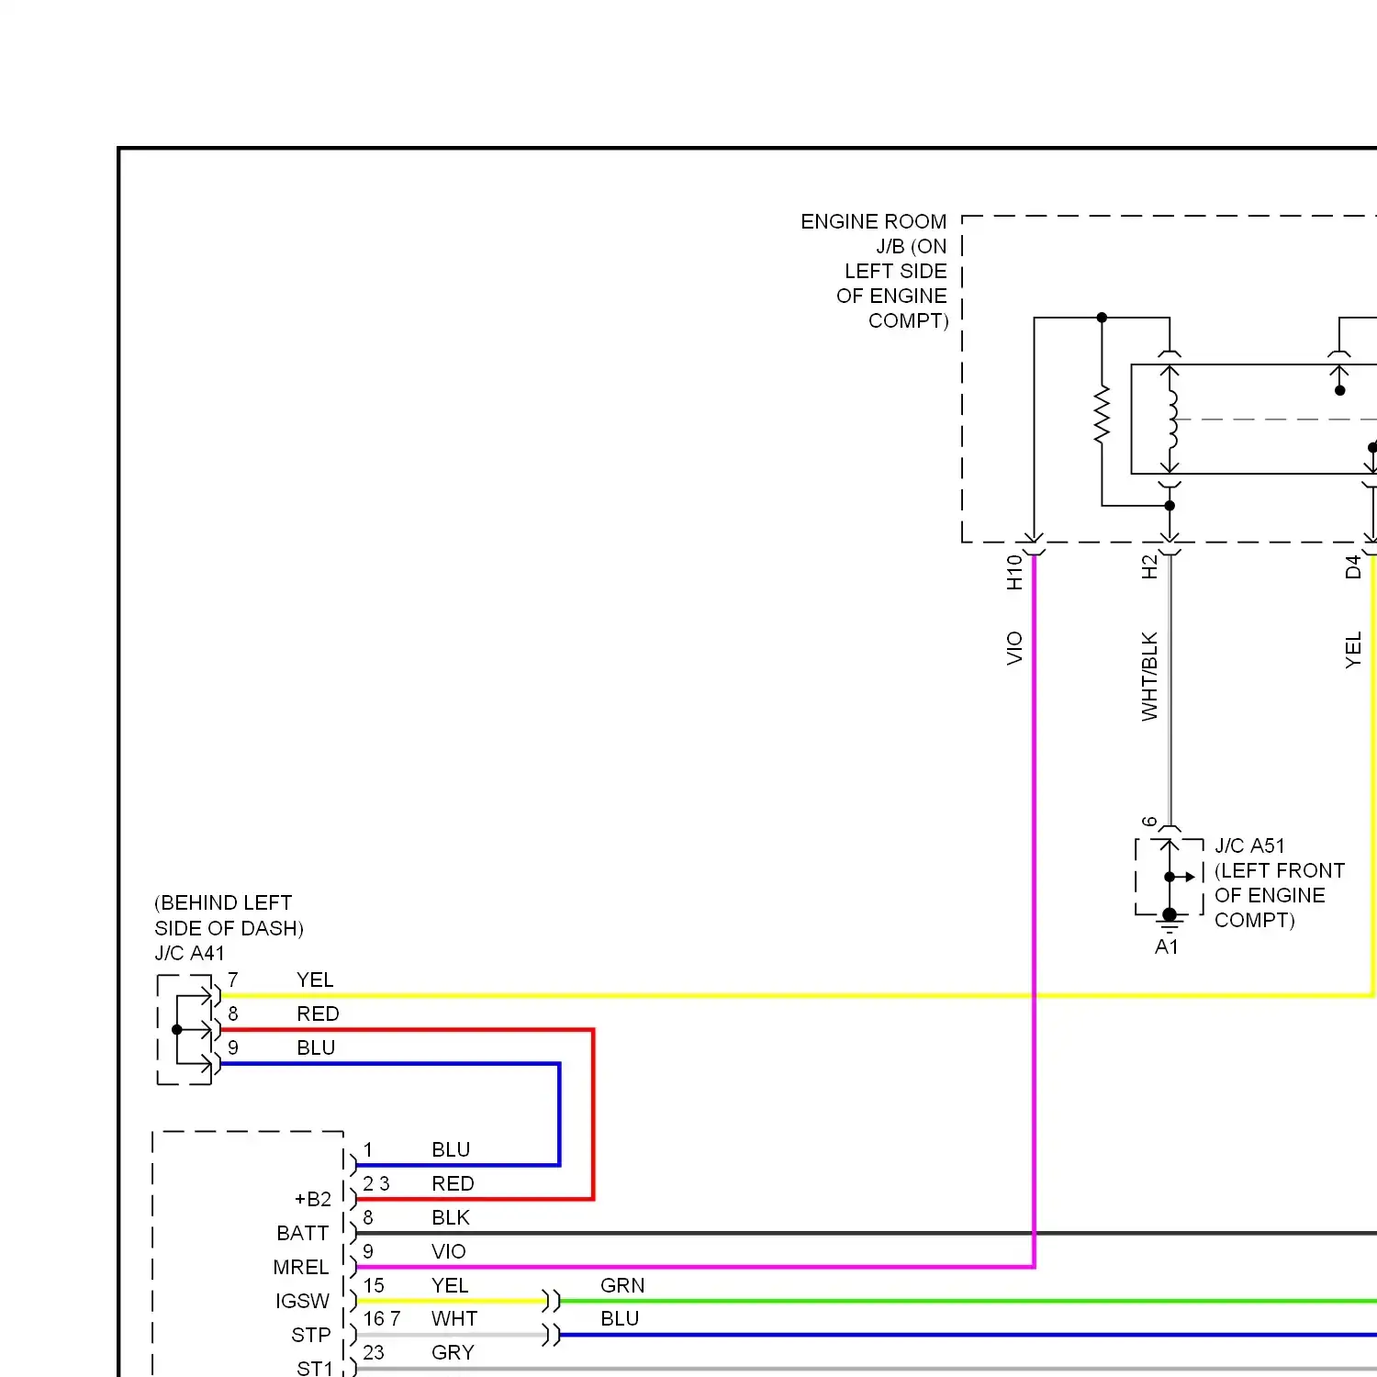Click the GRN wire label
Image resolution: width=1377 pixels, height=1377 pixels.
pos(622,1285)
